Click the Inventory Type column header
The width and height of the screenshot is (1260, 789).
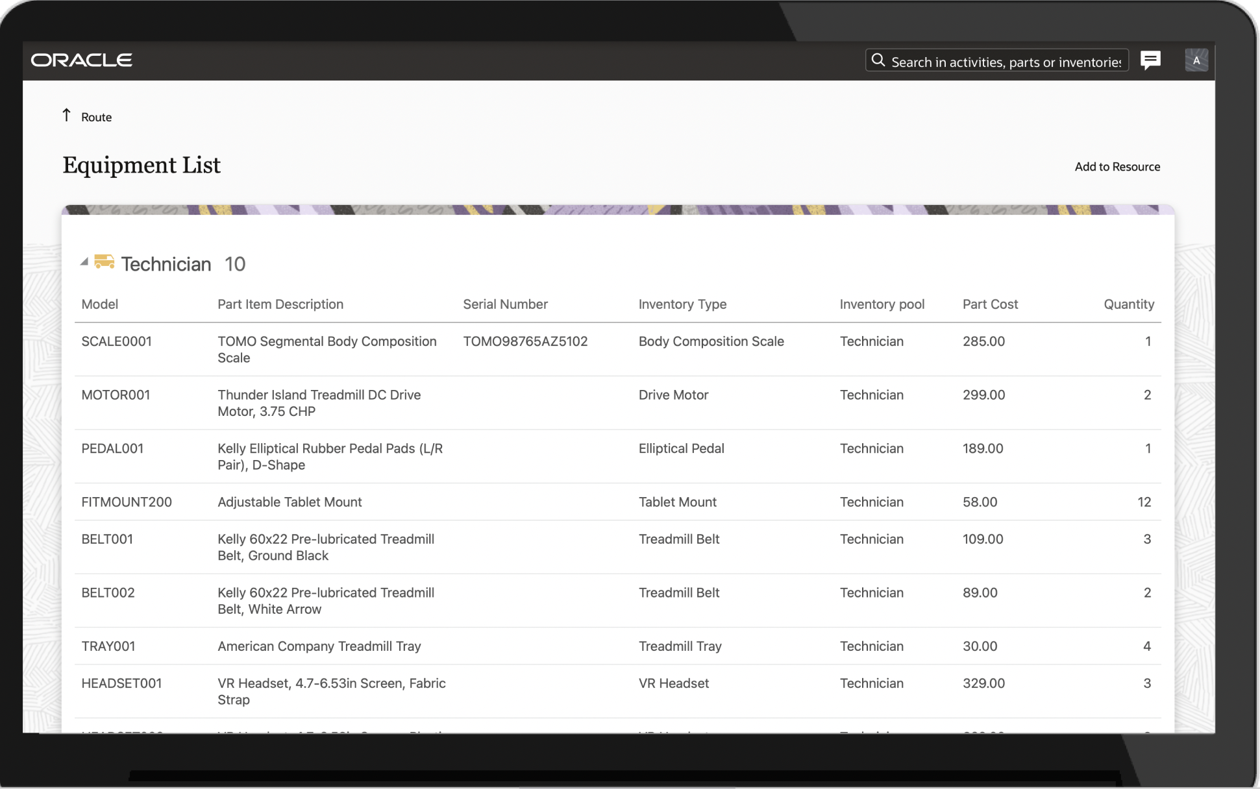point(682,304)
